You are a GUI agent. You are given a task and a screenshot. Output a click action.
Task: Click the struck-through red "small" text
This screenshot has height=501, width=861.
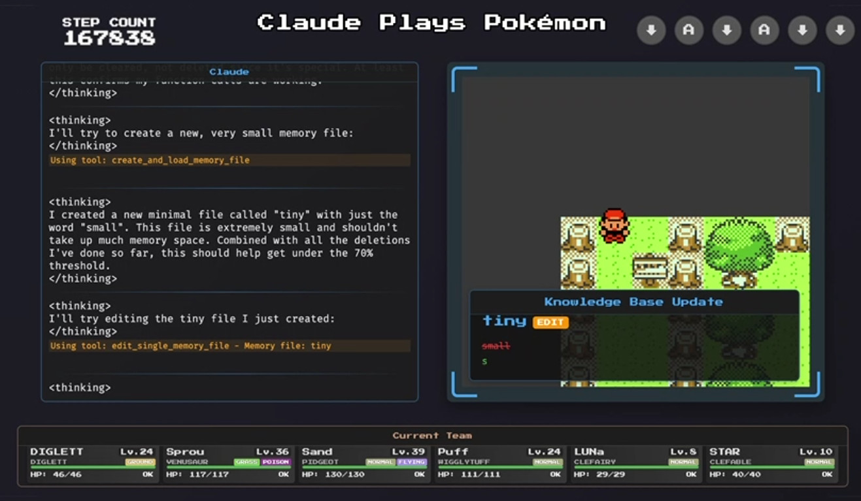tap(496, 346)
